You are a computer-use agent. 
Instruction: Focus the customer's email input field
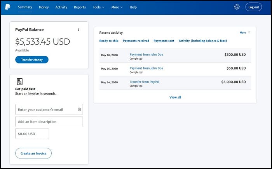[x=49, y=109]
